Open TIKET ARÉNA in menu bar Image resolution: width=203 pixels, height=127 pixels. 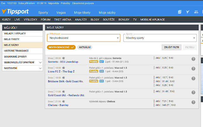[63, 20]
